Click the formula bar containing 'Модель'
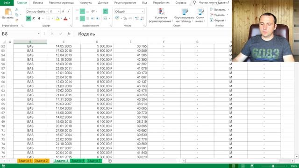Screen dimensions: 299x168 (152, 34)
